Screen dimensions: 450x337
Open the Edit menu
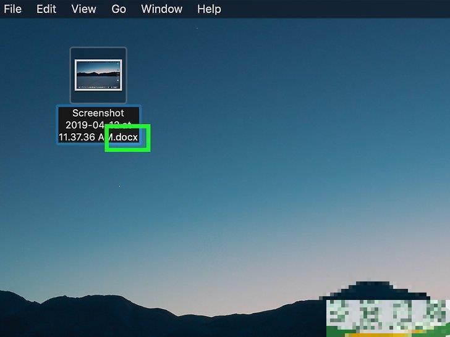click(46, 9)
